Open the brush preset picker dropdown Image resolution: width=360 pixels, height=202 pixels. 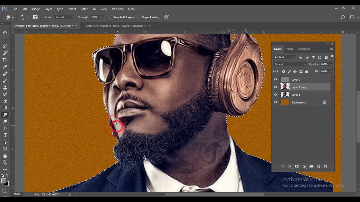pos(27,17)
